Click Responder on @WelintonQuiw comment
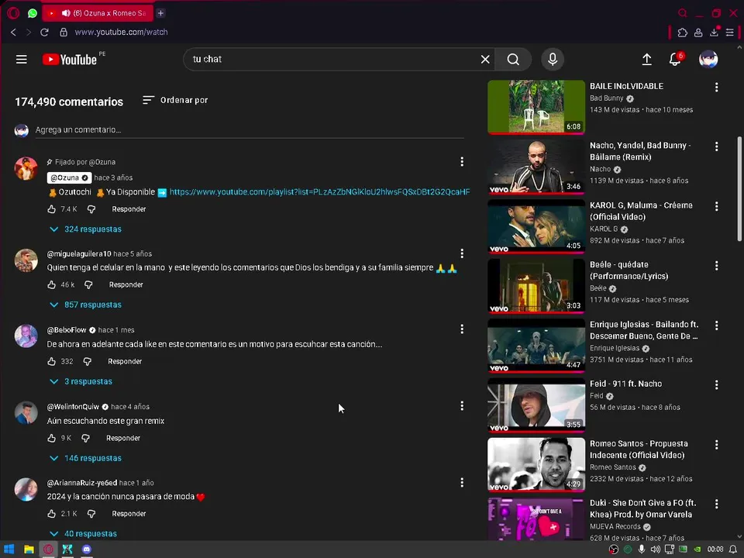The width and height of the screenshot is (744, 558). [x=123, y=438]
